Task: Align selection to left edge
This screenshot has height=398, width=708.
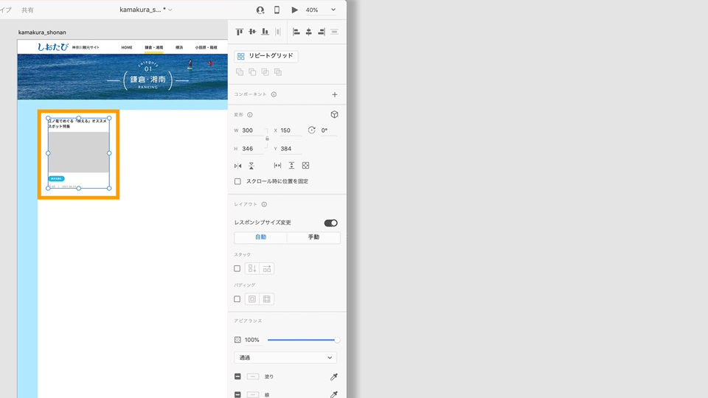Action: click(x=296, y=32)
